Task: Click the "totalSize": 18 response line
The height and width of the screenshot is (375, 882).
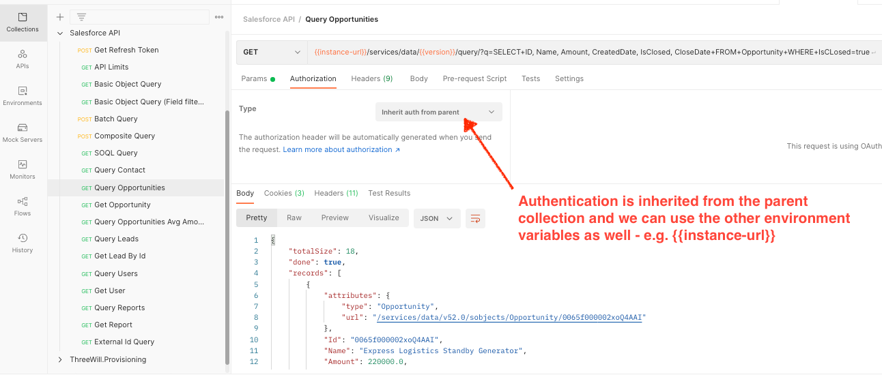Action: [x=324, y=251]
